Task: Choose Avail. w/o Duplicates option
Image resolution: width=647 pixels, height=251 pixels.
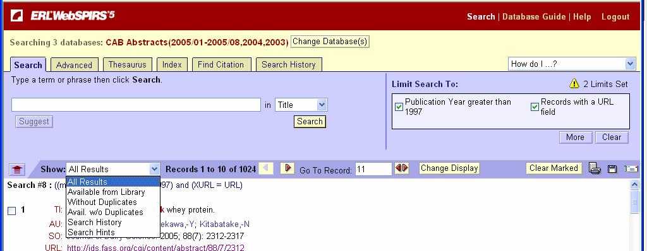Action: 112,213
